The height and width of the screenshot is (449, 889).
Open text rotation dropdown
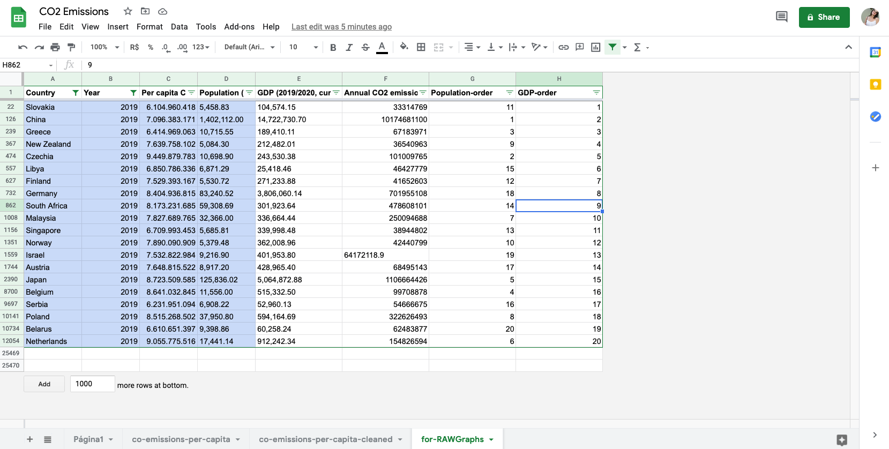(x=539, y=47)
